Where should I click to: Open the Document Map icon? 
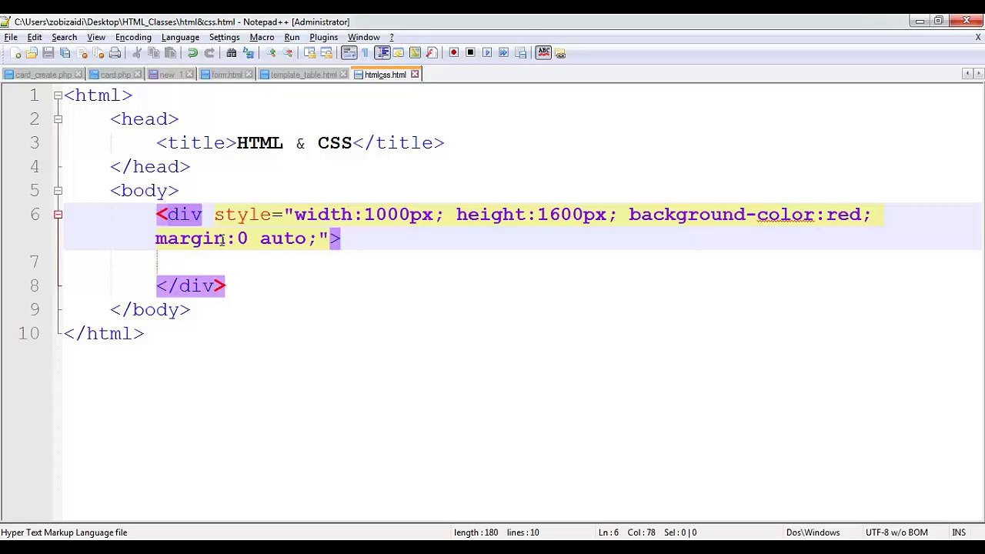416,52
